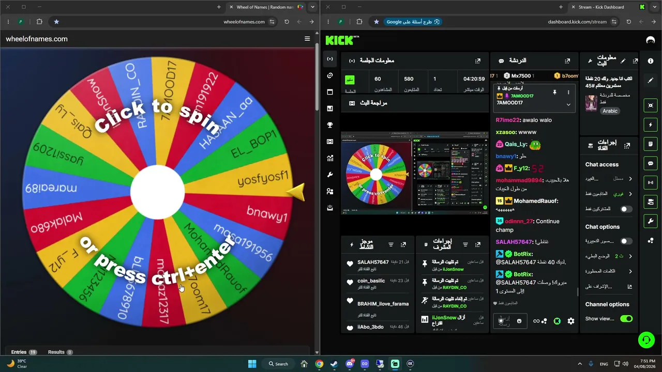
Task: Open the wheelofnames.com hamburger menu
Action: tap(307, 39)
